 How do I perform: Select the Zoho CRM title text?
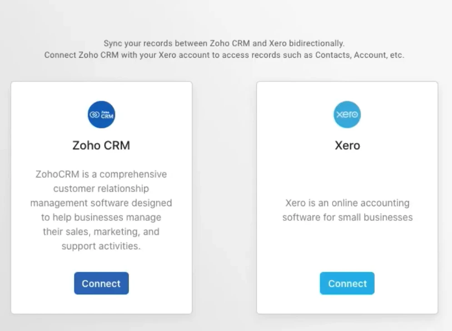coord(101,145)
